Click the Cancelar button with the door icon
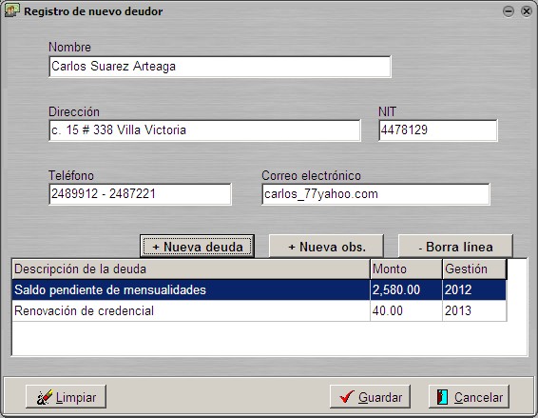538x418 pixels. click(469, 397)
